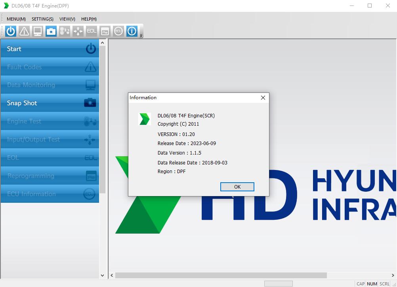Select Snap Shot in the sidebar

point(50,103)
